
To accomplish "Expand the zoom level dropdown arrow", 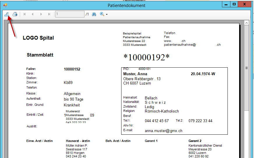I will point(107,14).
